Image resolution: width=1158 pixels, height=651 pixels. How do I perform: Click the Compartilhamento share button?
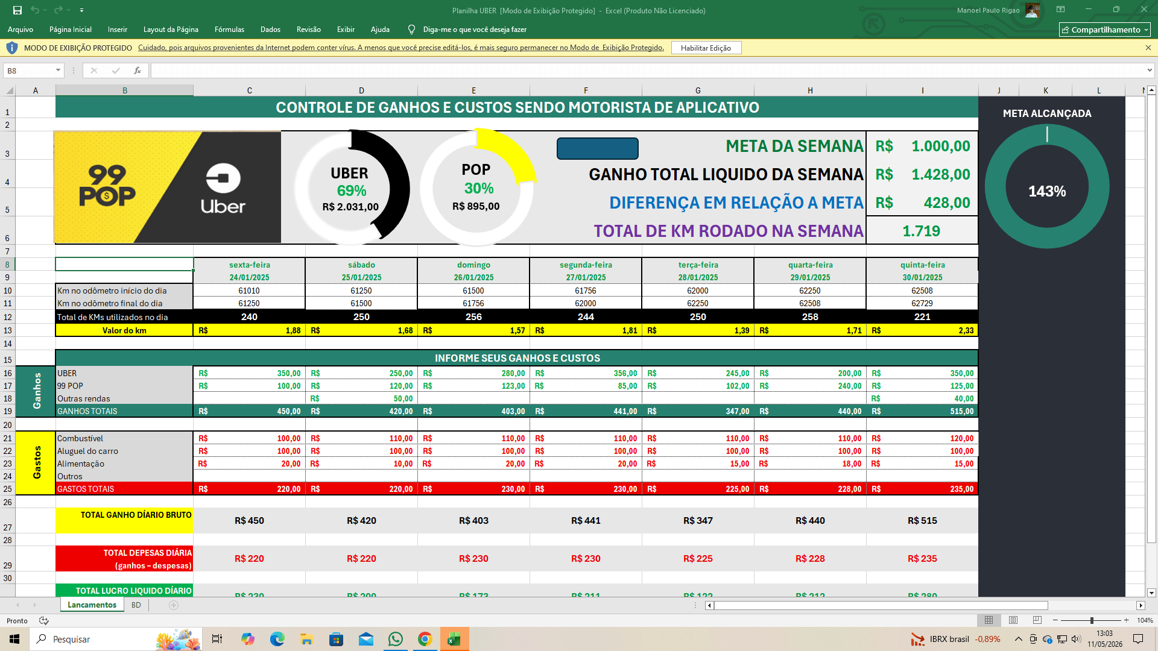point(1105,30)
